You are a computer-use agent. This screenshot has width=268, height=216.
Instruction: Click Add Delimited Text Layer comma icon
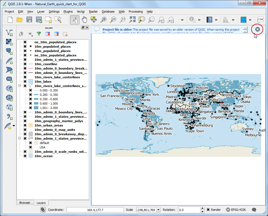(x=9, y=117)
